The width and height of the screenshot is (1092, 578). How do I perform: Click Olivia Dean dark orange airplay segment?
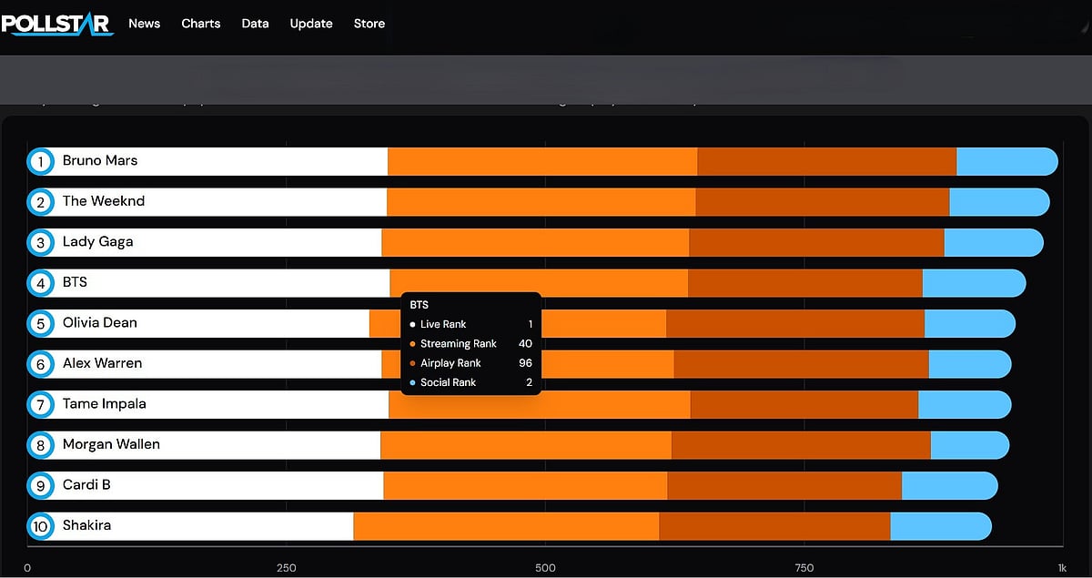coord(795,323)
